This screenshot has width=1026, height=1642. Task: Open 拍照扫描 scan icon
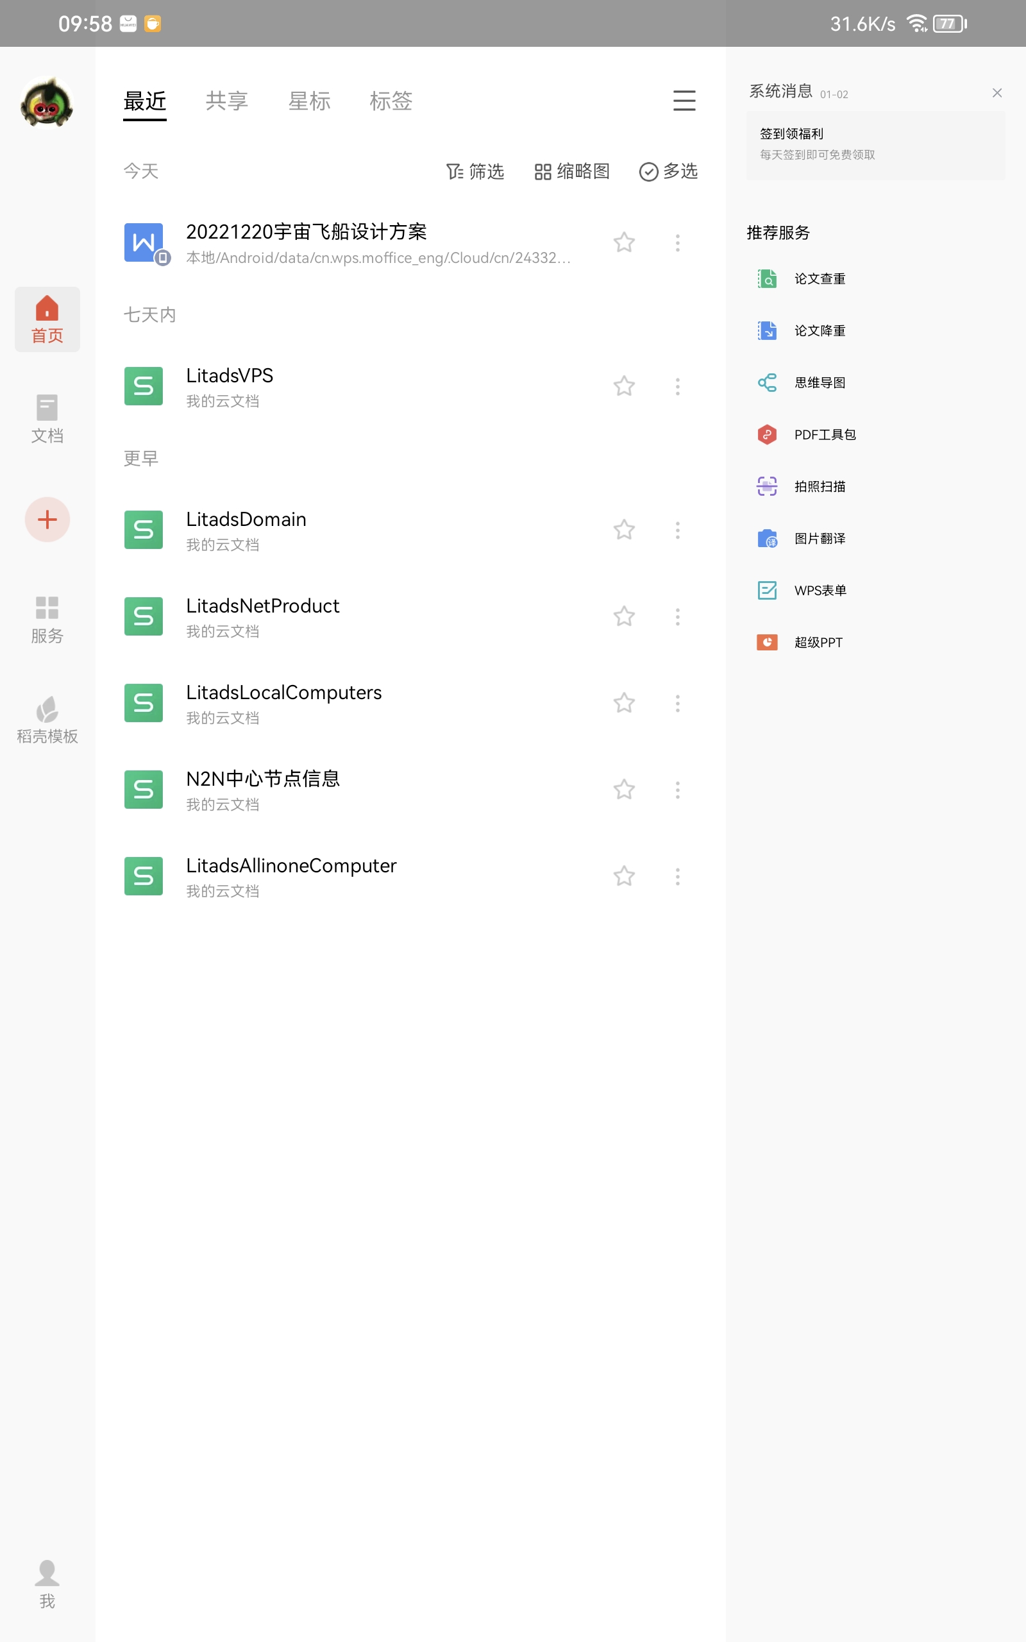(x=767, y=486)
